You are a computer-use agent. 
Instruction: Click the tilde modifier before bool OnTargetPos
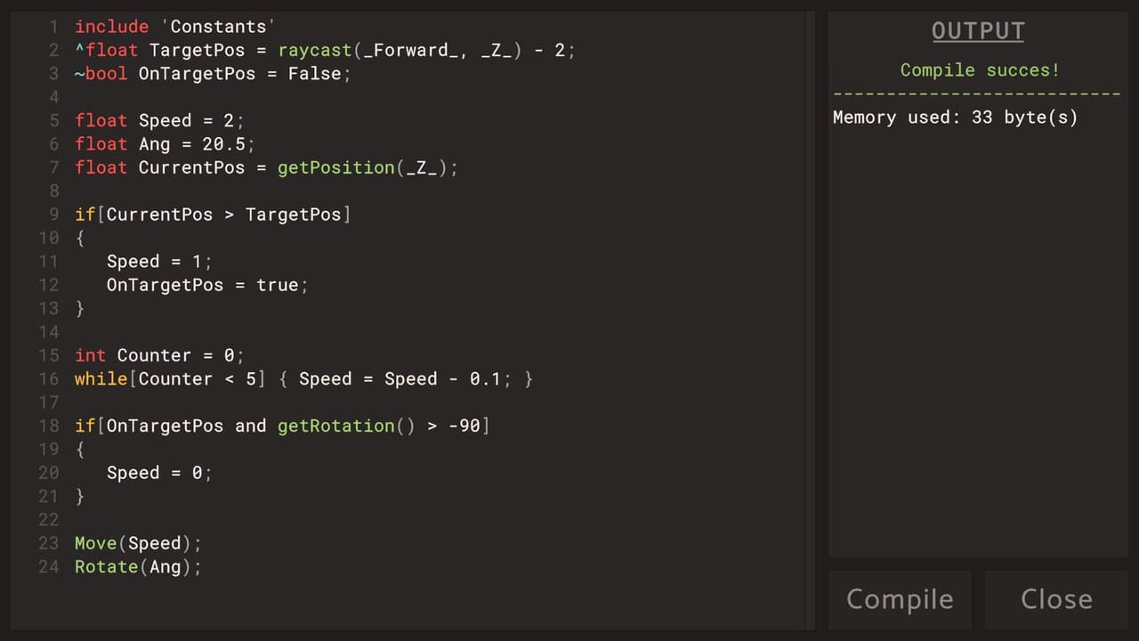coord(79,74)
